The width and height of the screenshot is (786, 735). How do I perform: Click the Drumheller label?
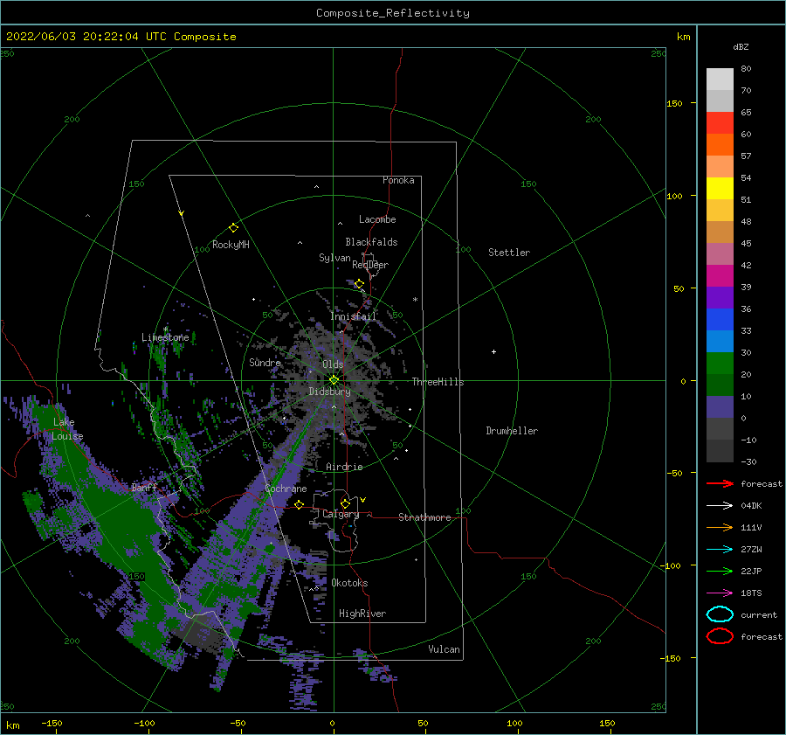pyautogui.click(x=512, y=431)
